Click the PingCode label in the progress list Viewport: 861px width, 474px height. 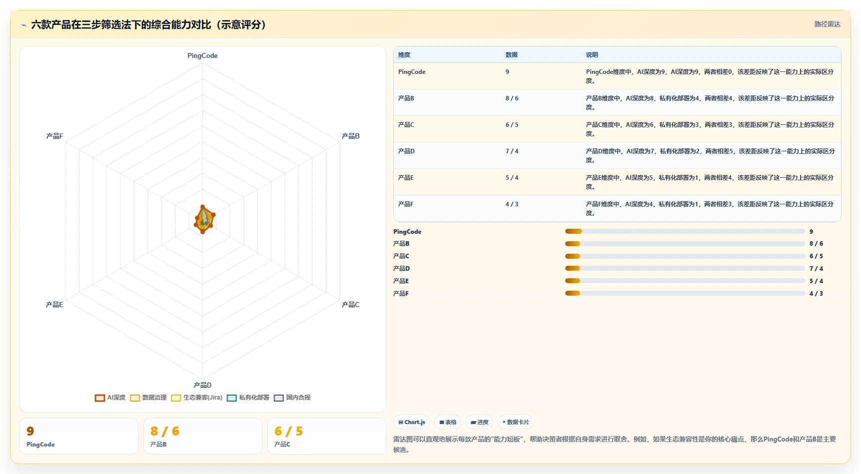tap(407, 232)
